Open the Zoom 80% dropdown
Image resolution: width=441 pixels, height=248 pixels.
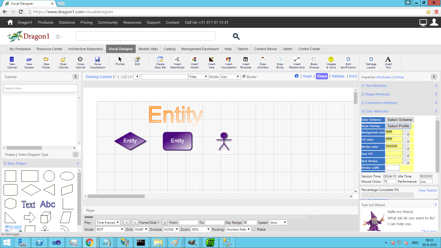pyautogui.click(x=201, y=229)
